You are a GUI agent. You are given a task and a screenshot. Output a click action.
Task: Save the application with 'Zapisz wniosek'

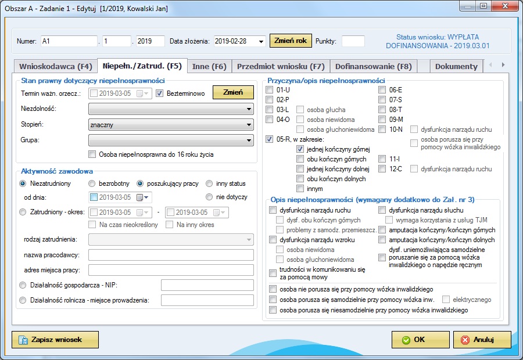pyautogui.click(x=55, y=340)
